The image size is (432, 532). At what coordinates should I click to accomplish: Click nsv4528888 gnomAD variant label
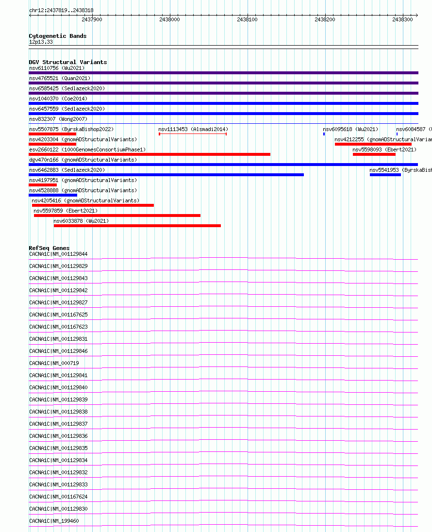pos(83,190)
